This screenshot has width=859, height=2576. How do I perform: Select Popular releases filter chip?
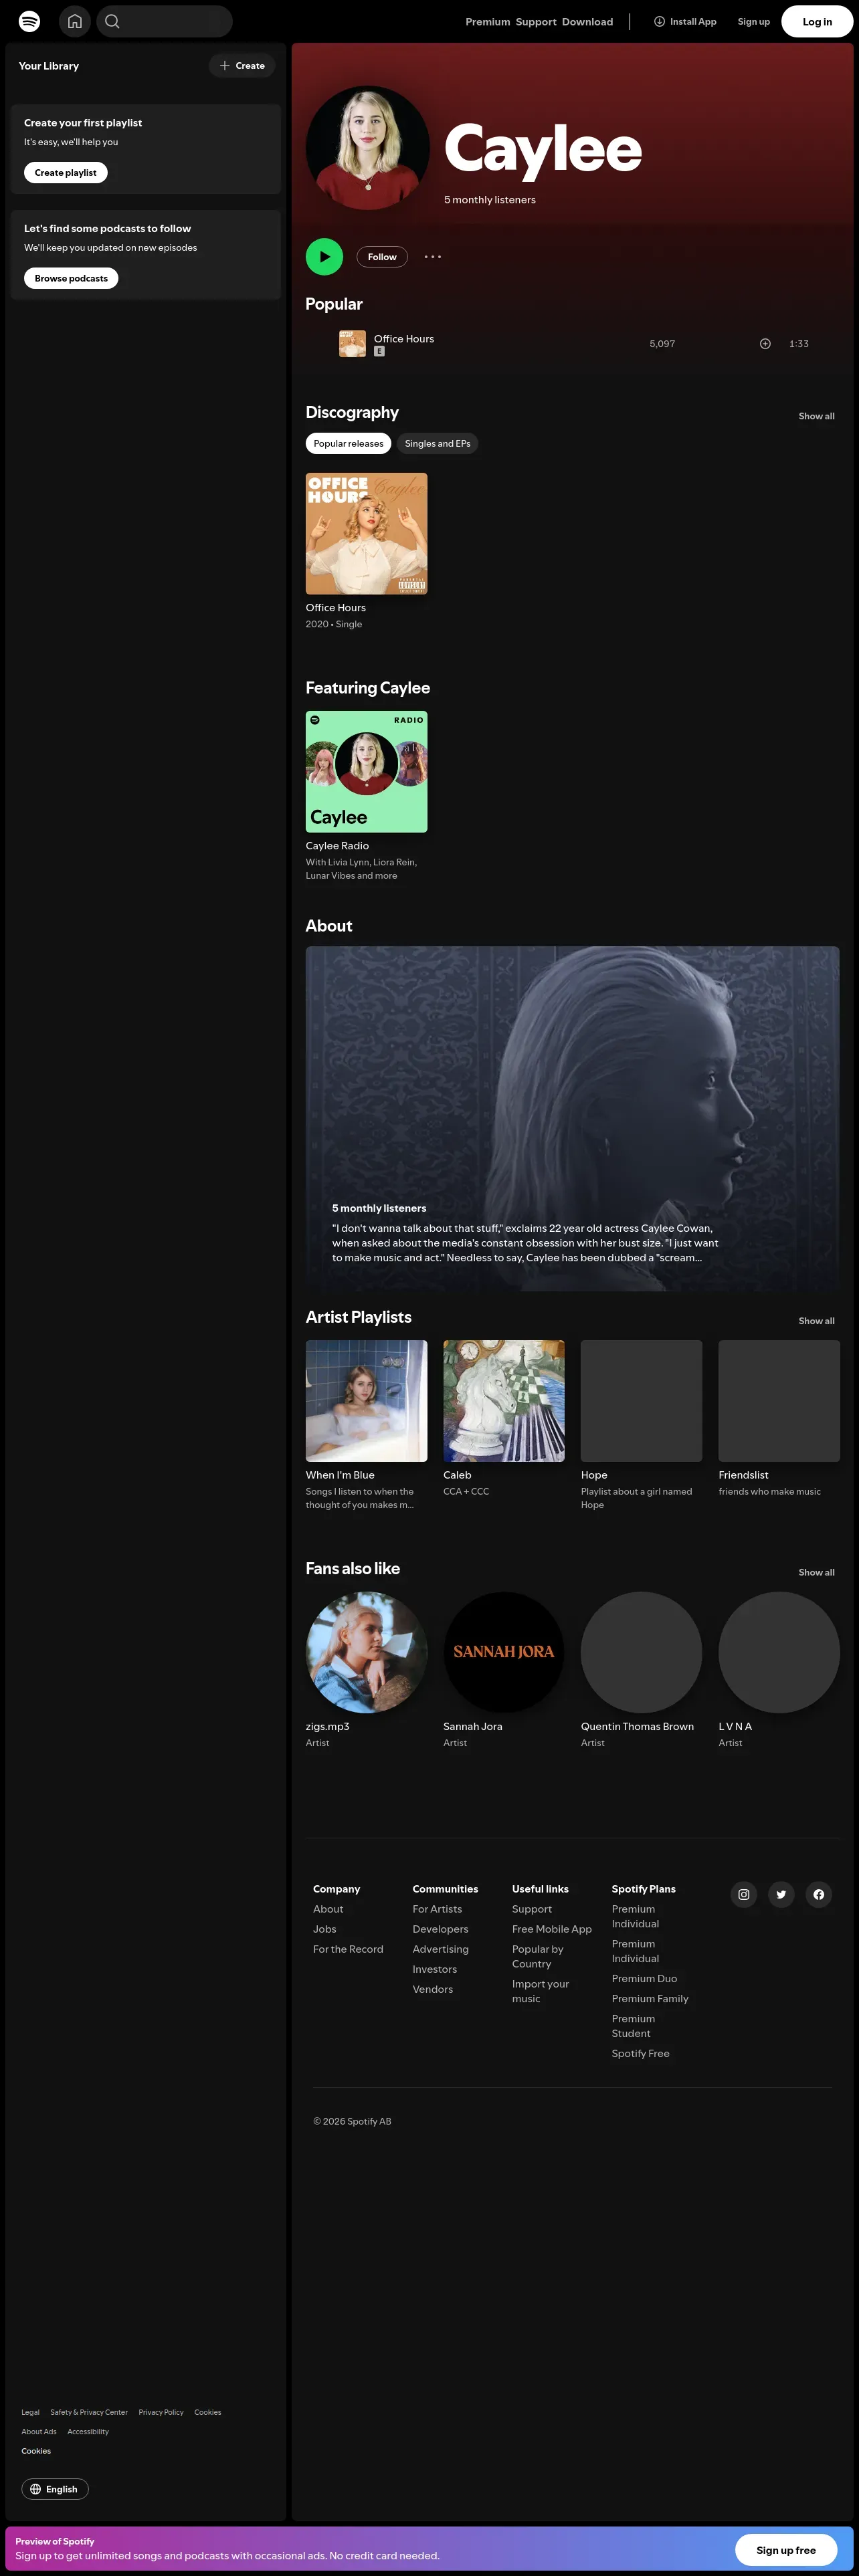click(348, 444)
